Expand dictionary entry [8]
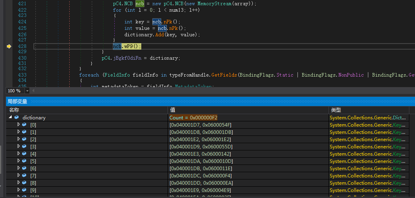Viewport: 415px width, 198px height. click(19, 183)
